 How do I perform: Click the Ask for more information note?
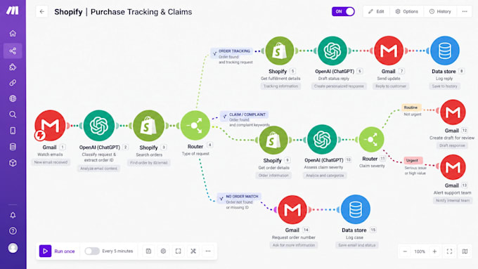(293, 245)
